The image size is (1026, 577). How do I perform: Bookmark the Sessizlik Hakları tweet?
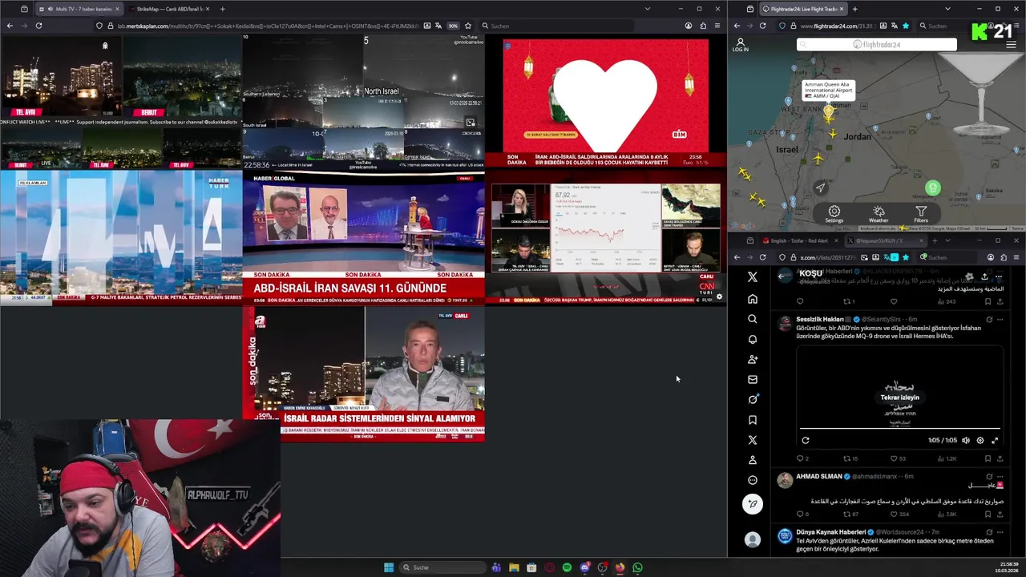pyautogui.click(x=988, y=458)
